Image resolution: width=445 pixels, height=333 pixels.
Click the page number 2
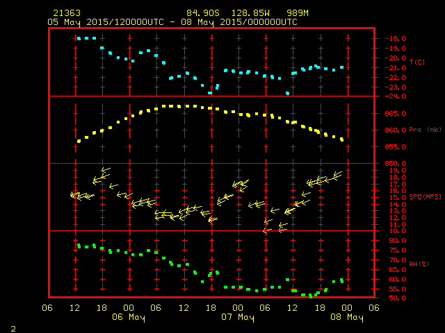13,329
